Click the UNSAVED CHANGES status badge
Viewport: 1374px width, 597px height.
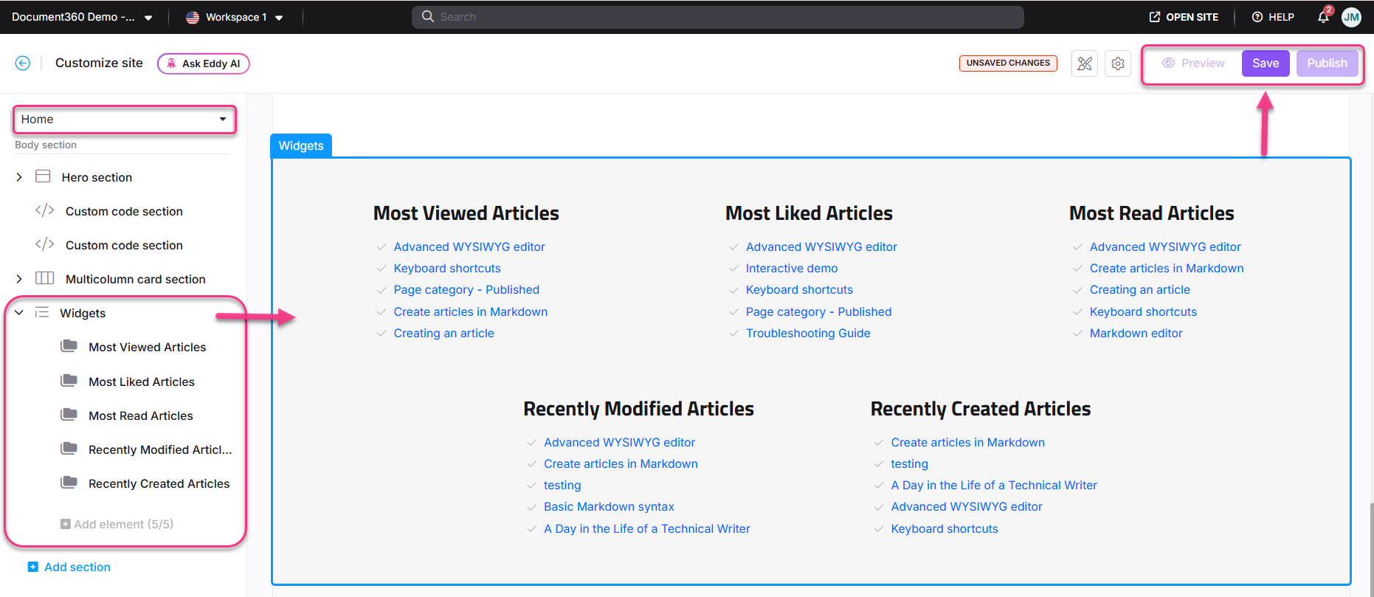pyautogui.click(x=1008, y=63)
